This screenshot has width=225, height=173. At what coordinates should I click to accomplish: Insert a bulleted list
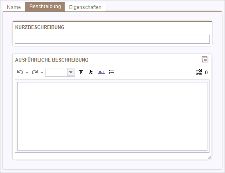point(112,72)
